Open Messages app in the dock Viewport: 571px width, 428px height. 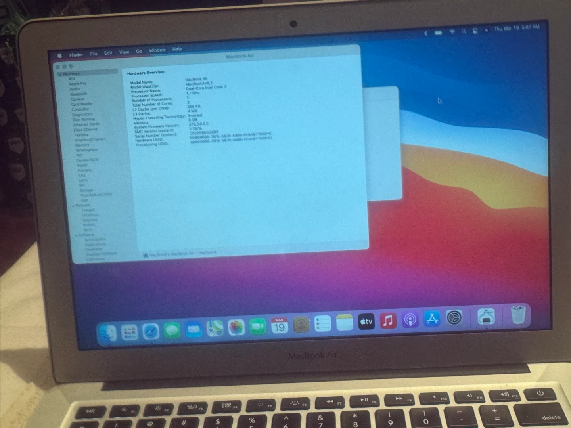click(x=172, y=330)
